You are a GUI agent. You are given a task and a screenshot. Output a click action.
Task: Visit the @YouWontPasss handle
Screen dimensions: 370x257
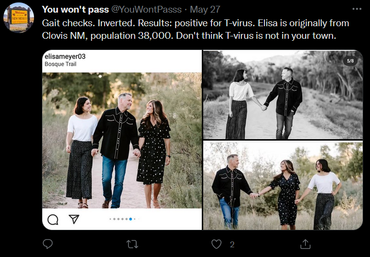(x=146, y=10)
